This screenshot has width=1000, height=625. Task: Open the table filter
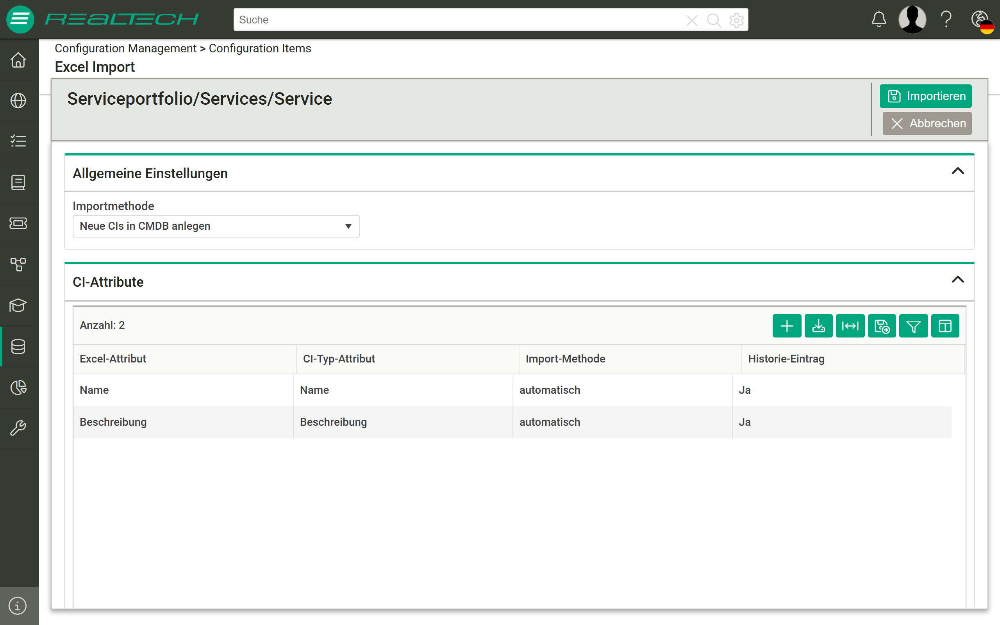point(913,326)
